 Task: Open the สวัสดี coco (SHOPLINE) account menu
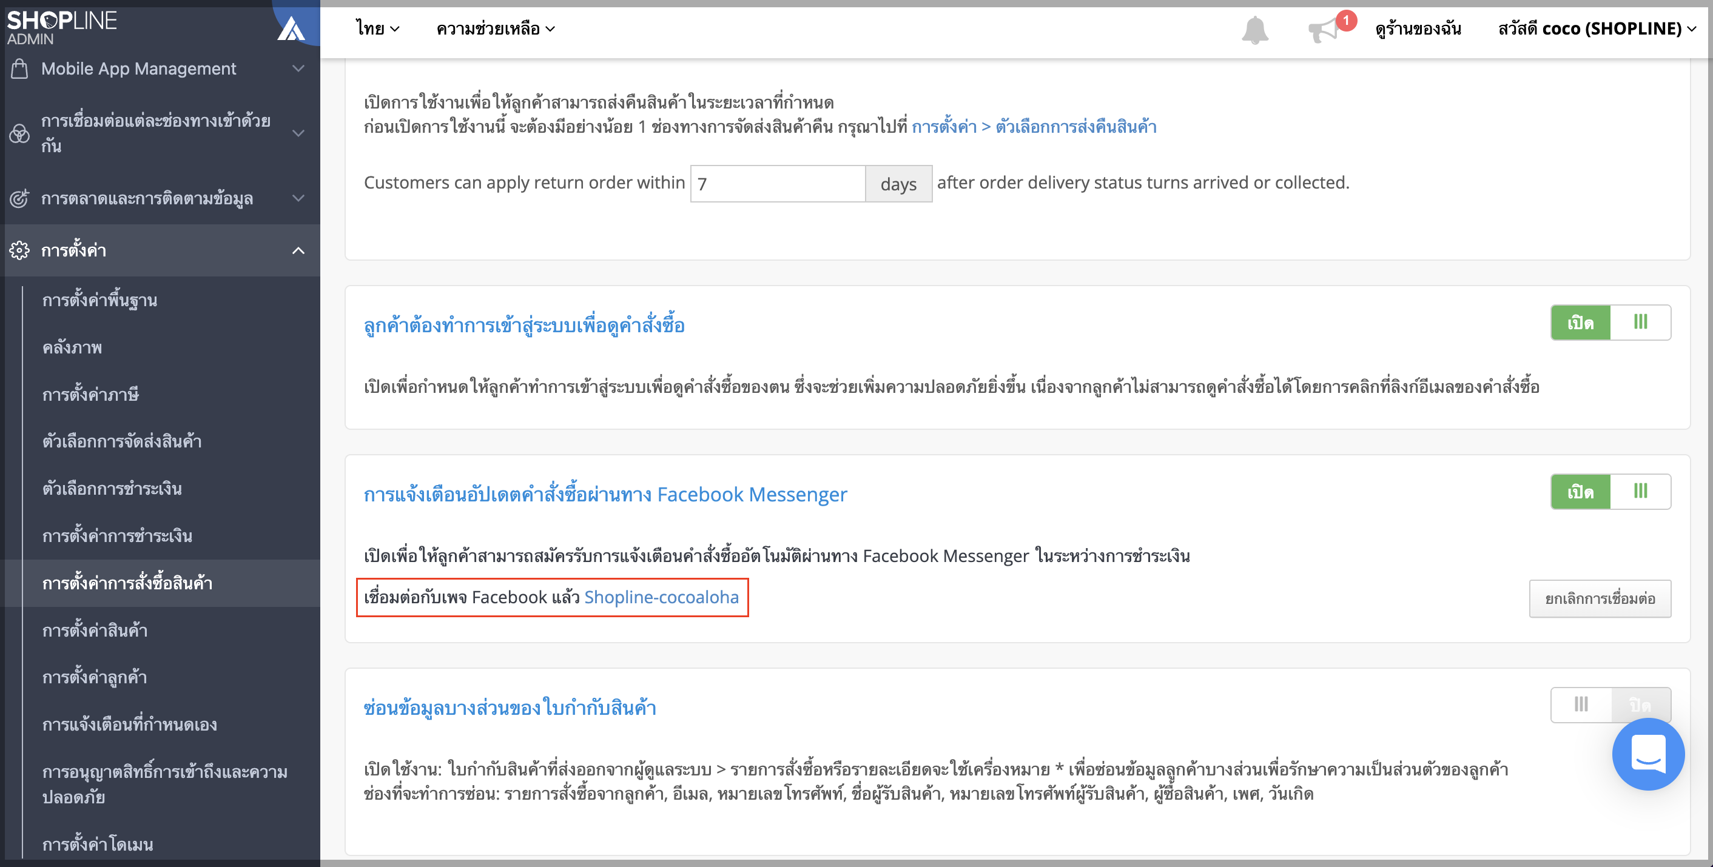coord(1597,28)
